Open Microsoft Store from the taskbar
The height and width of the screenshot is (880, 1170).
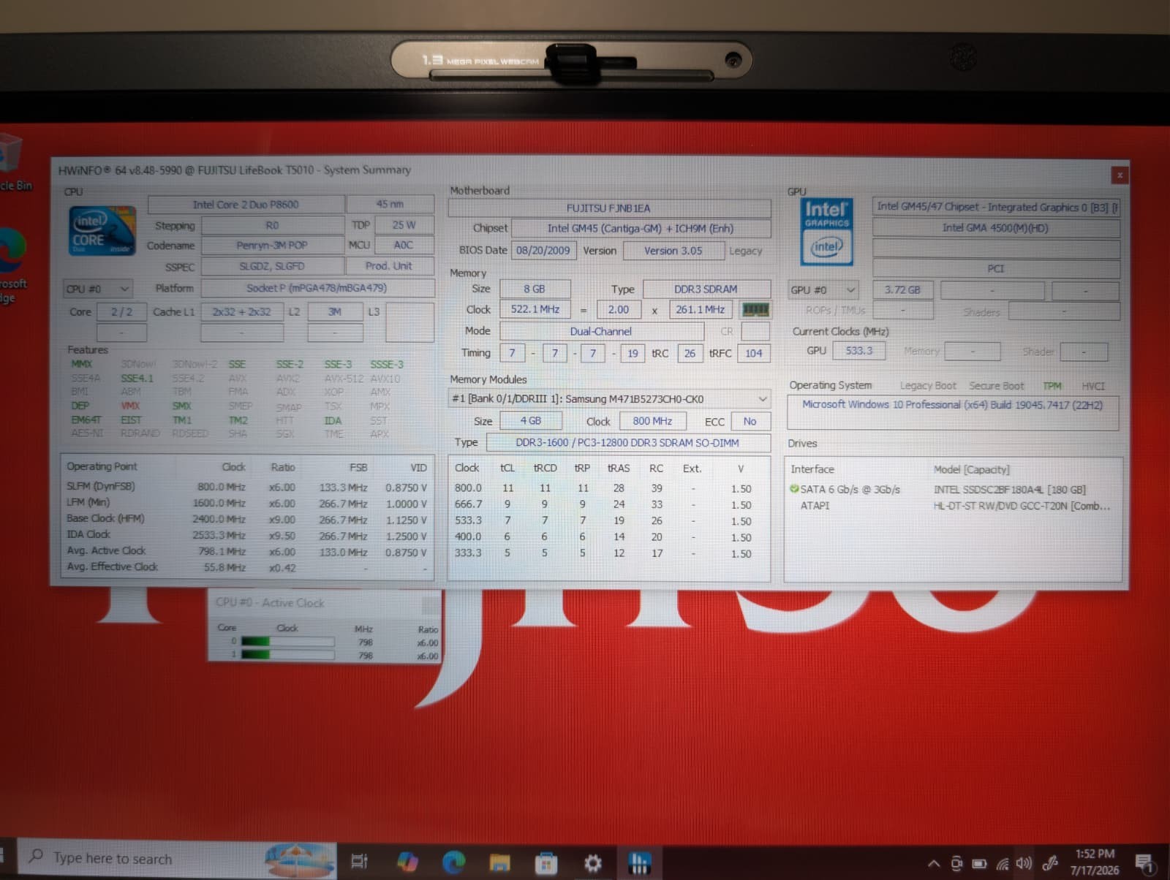coord(546,862)
